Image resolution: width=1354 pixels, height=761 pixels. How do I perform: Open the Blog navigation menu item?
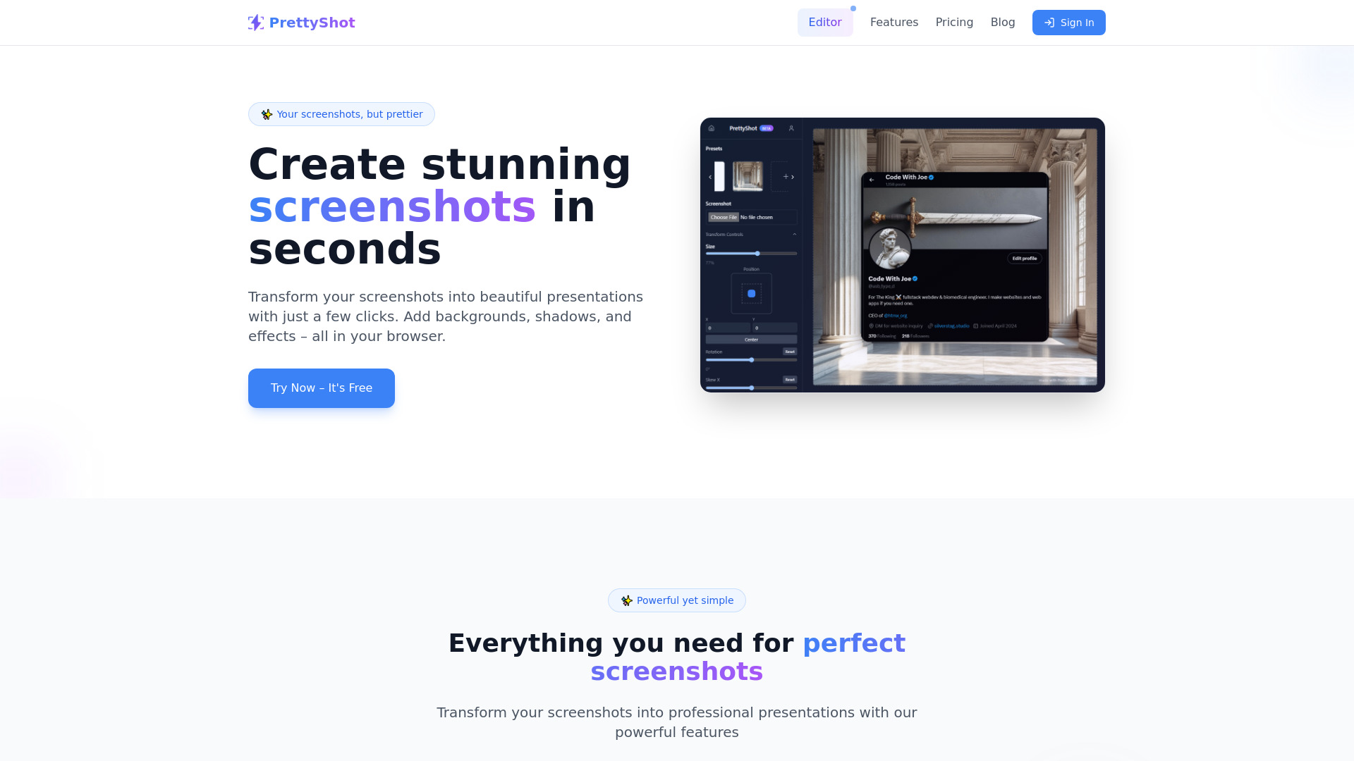pyautogui.click(x=1003, y=23)
